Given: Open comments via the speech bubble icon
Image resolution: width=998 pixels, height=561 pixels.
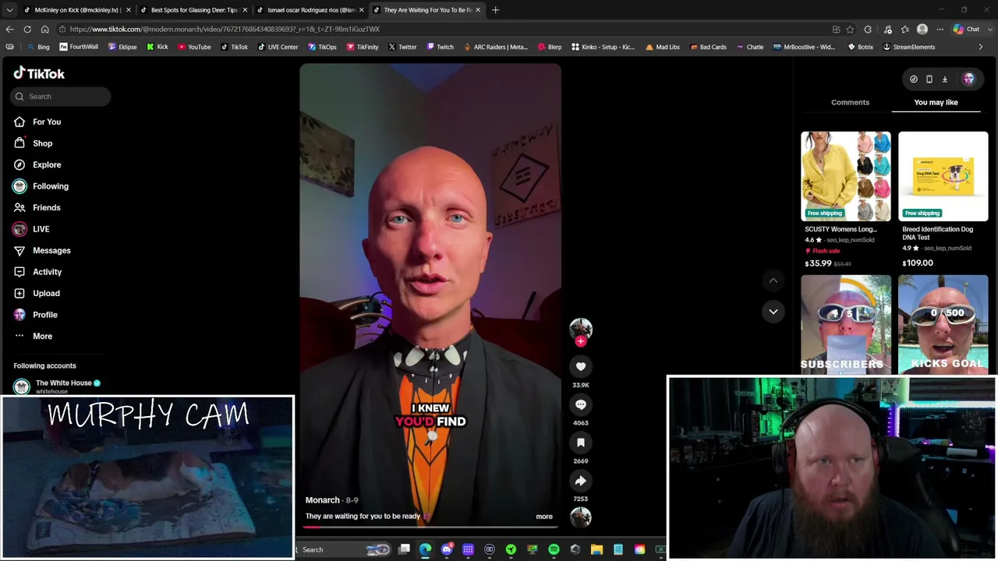Looking at the screenshot, I should (580, 404).
